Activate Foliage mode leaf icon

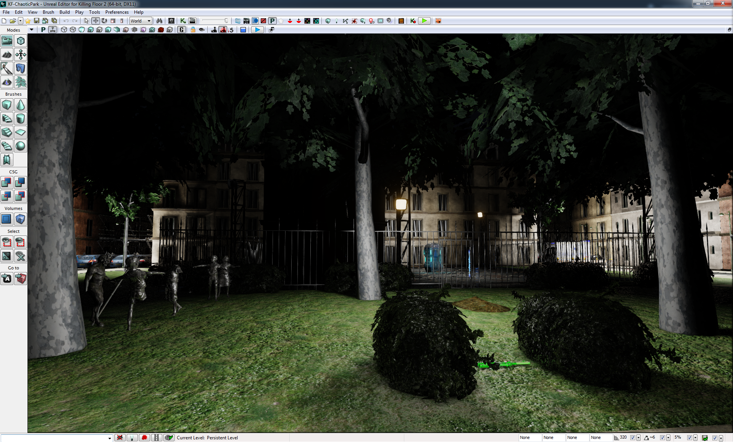point(21,82)
